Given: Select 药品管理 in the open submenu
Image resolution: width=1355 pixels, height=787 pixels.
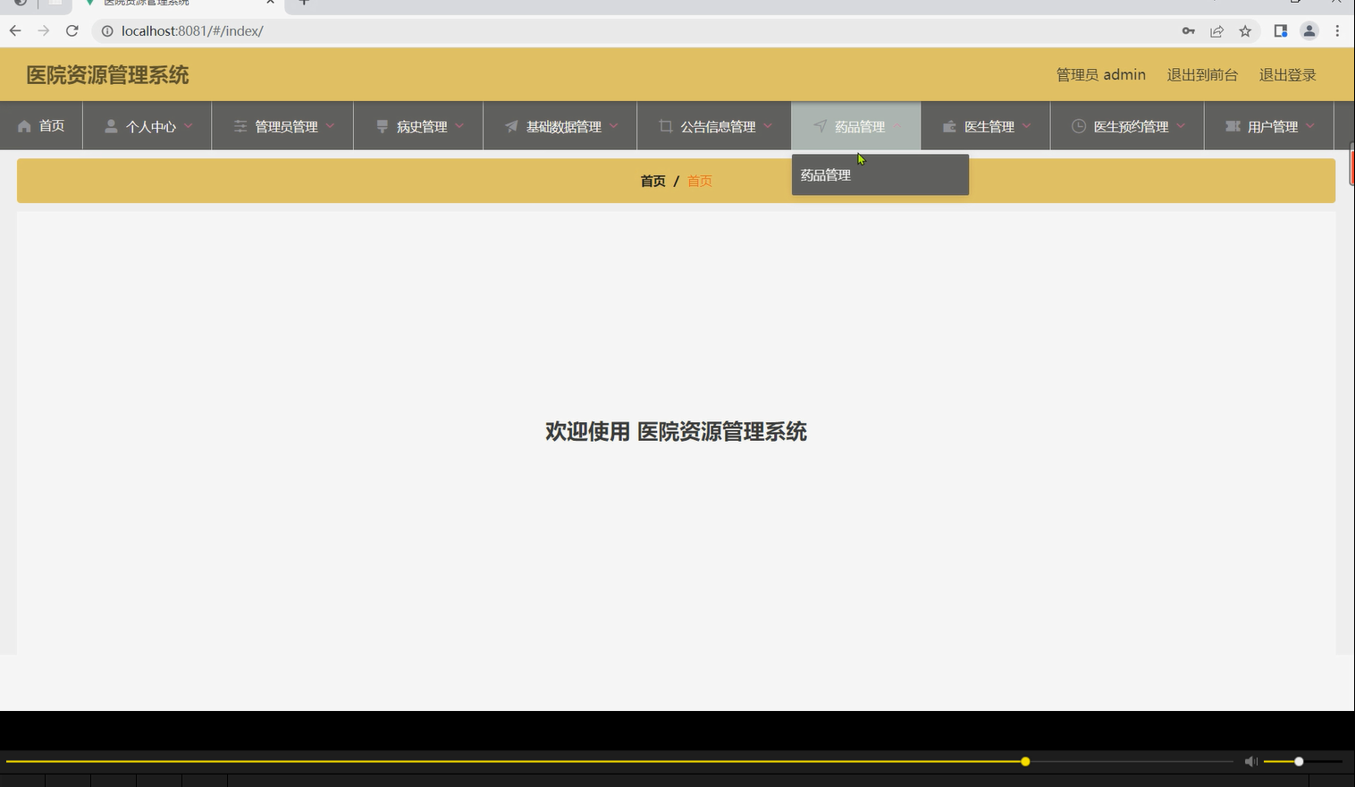Looking at the screenshot, I should [x=879, y=175].
